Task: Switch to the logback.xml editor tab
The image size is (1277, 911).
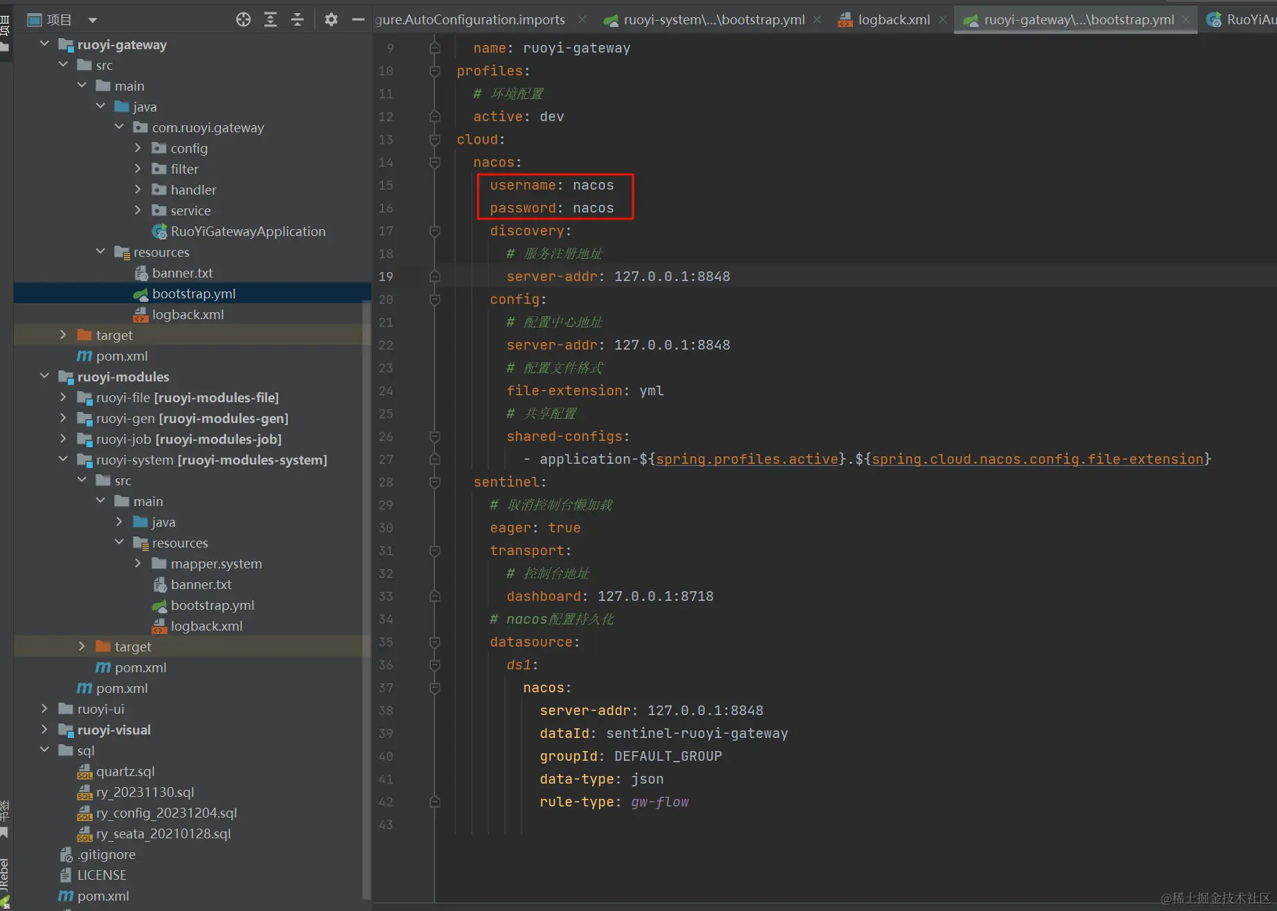Action: pos(884,19)
